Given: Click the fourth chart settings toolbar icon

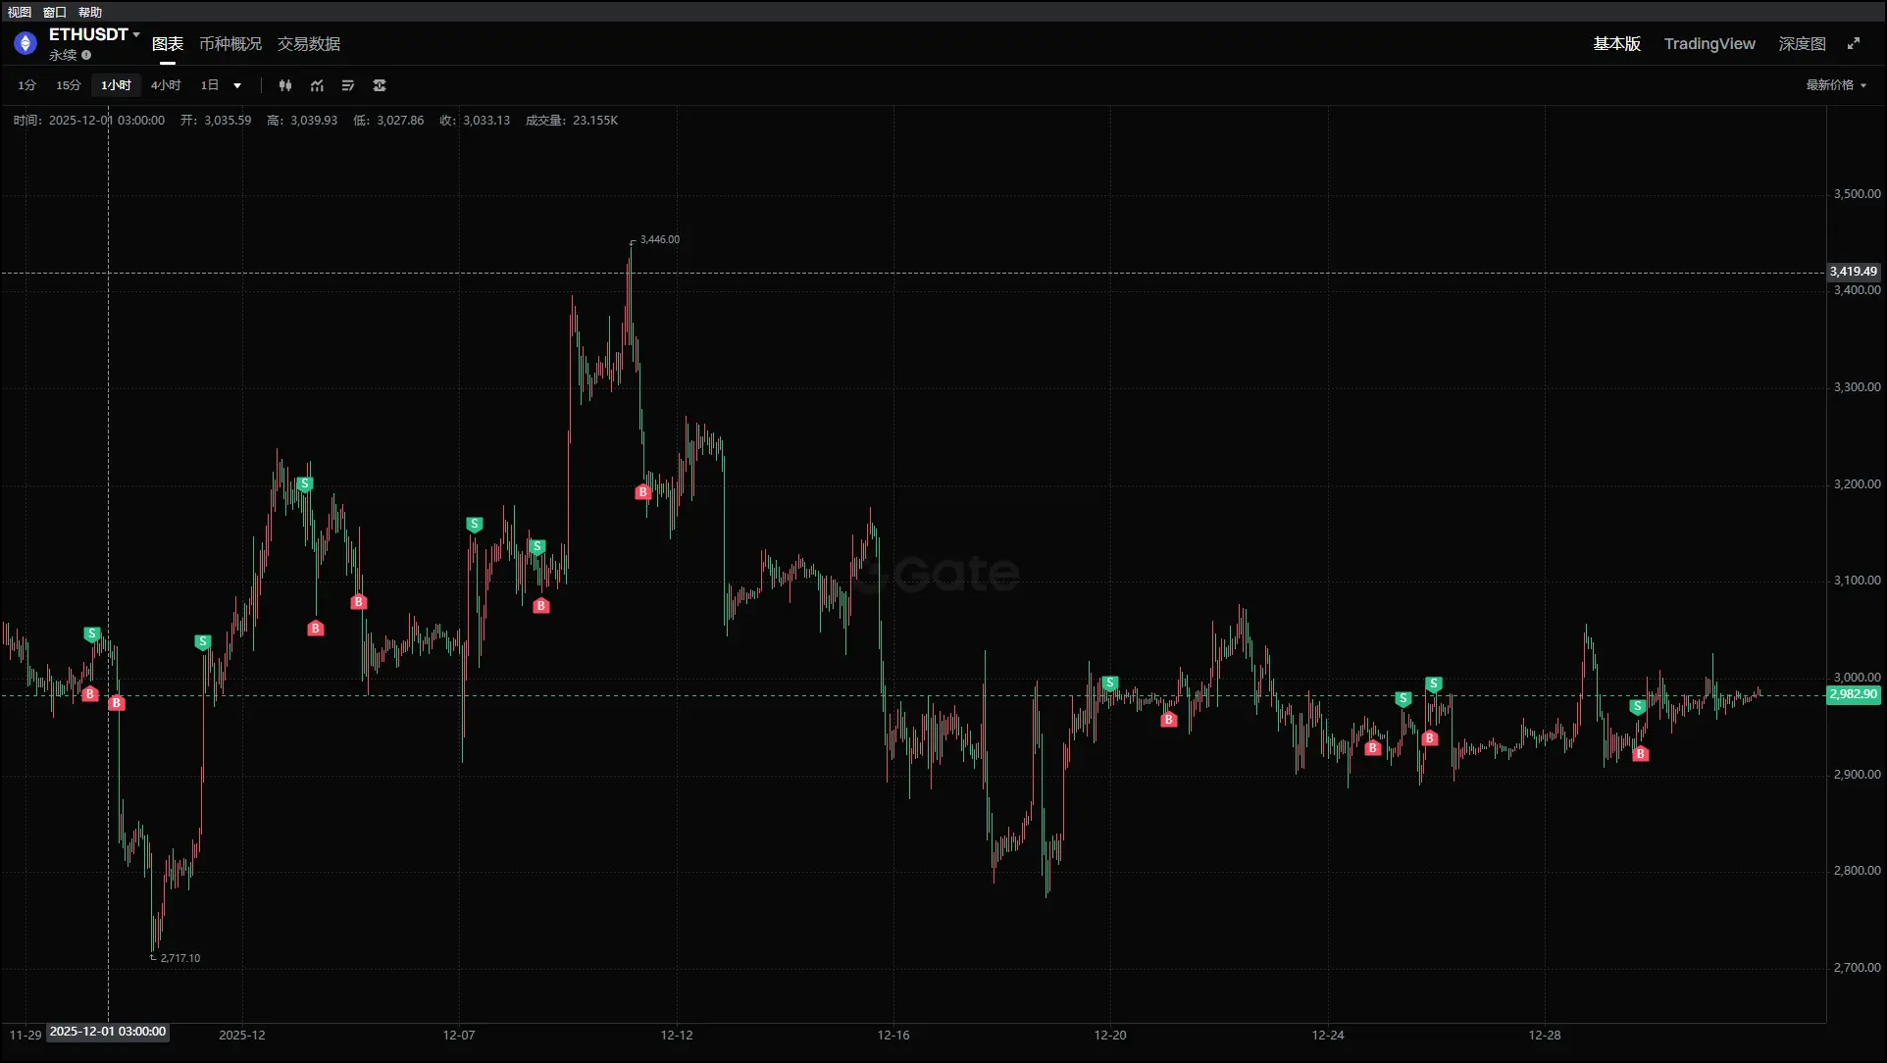Looking at the screenshot, I should pos(380,85).
